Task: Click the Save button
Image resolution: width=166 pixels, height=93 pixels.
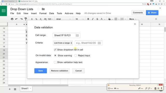Action: [x=40, y=71]
